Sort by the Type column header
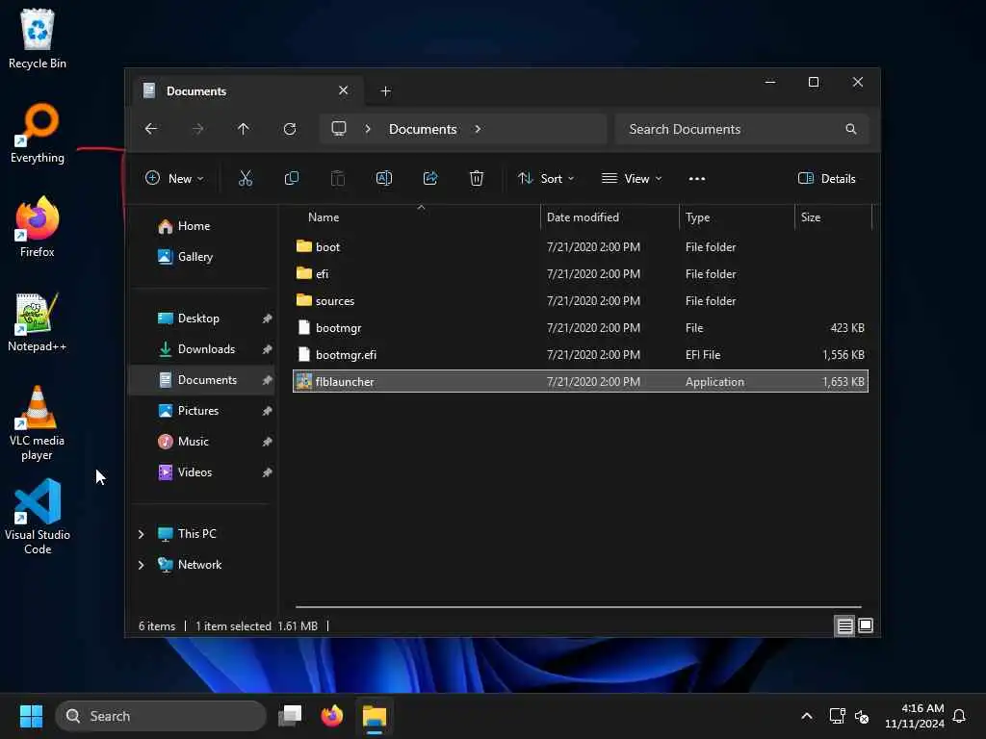This screenshot has height=739, width=986. (737, 217)
